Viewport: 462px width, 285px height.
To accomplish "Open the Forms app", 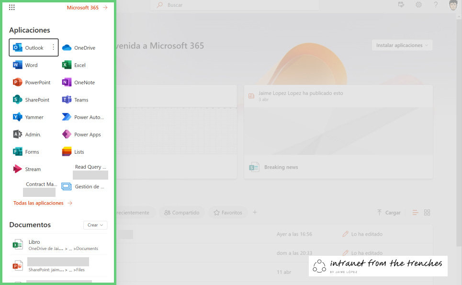I will [x=26, y=152].
